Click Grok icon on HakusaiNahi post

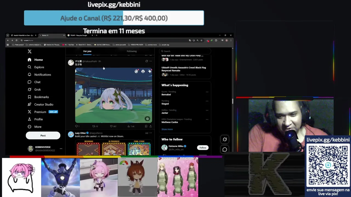pos(146,61)
